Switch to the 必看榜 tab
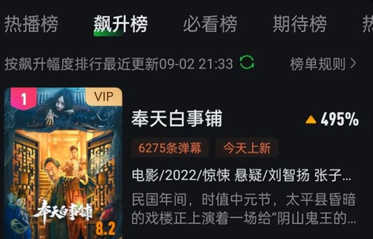This screenshot has height=239, width=373. point(210,24)
